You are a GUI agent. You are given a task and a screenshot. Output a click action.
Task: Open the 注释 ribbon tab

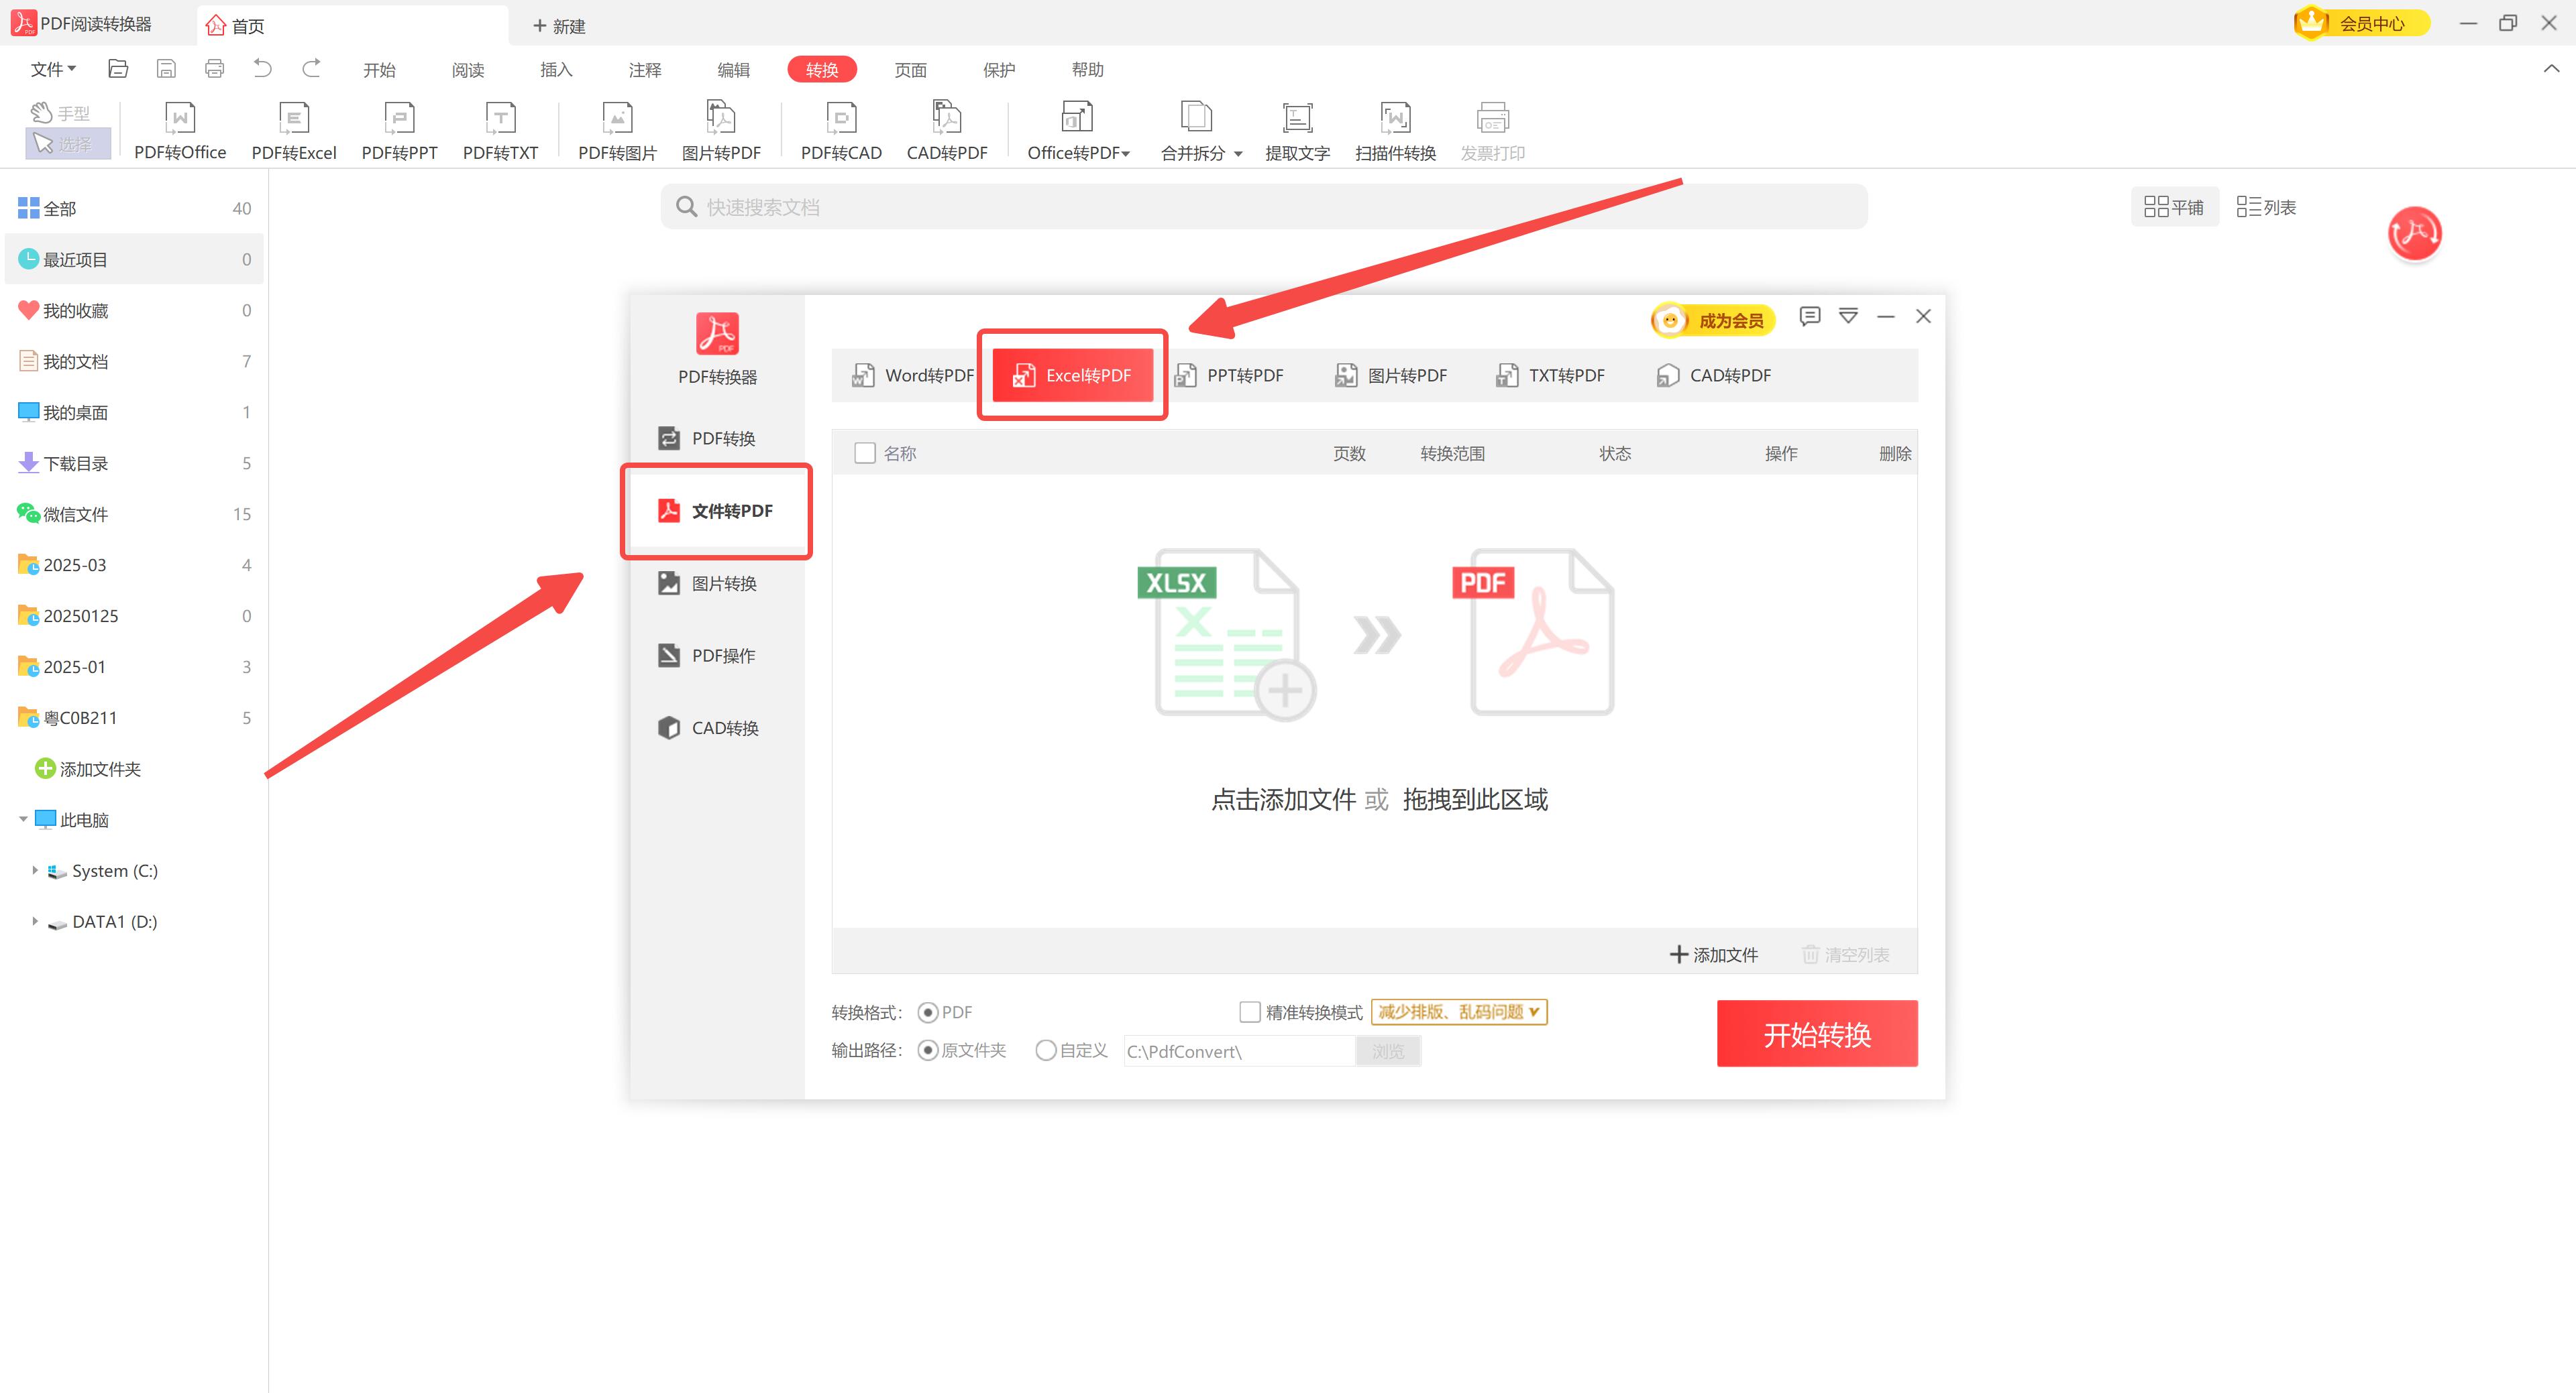coord(645,70)
